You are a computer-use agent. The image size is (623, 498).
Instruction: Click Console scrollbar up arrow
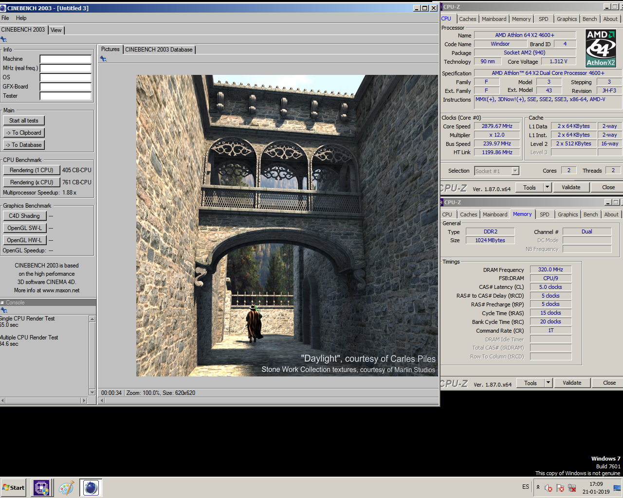pyautogui.click(x=92, y=319)
